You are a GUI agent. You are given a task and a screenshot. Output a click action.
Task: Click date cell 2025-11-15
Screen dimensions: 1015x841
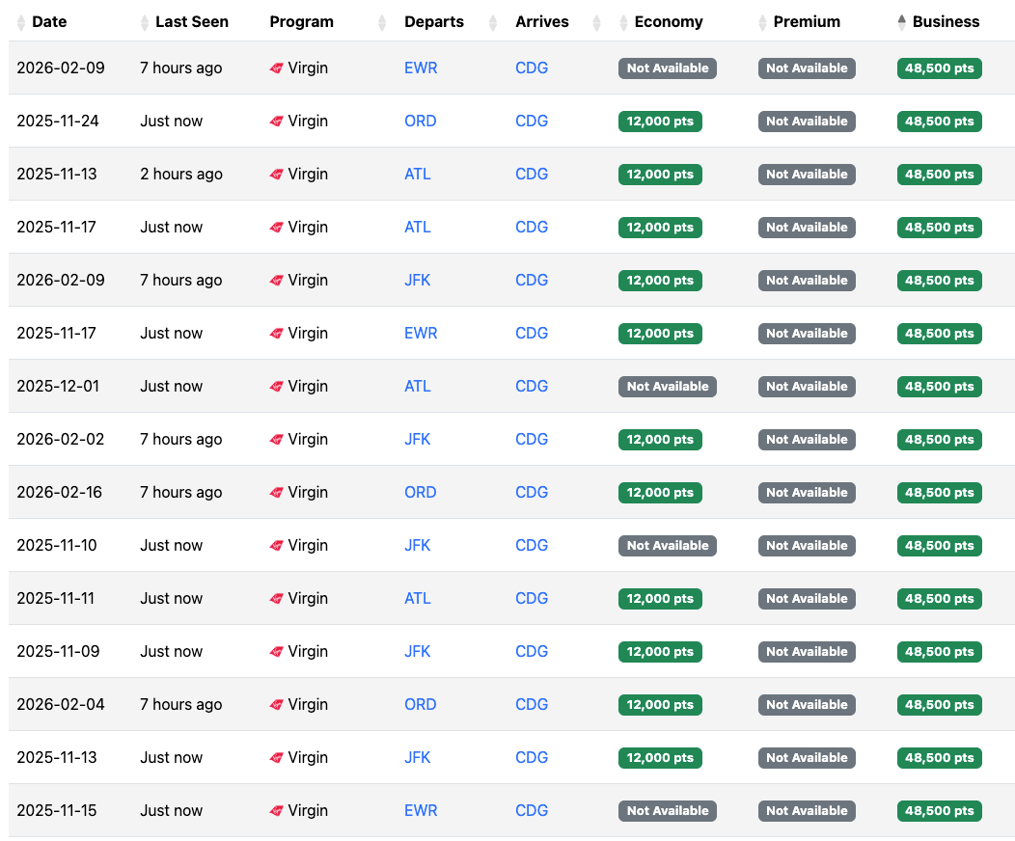(x=56, y=810)
